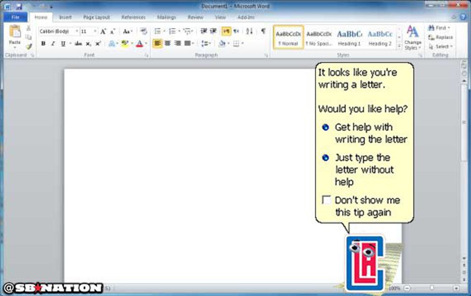Open the font size dropdown

point(95,32)
